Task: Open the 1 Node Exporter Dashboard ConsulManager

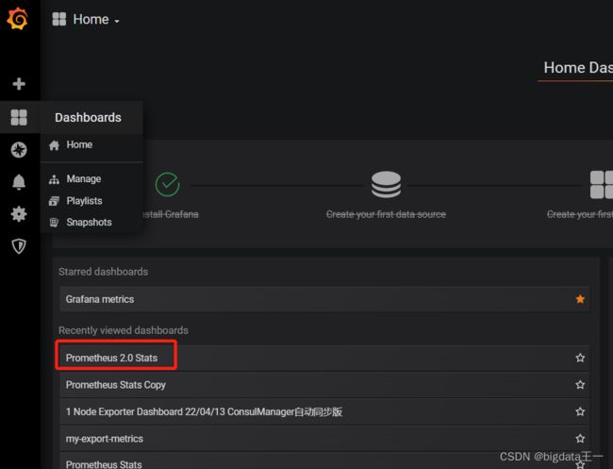Action: [x=324, y=411]
